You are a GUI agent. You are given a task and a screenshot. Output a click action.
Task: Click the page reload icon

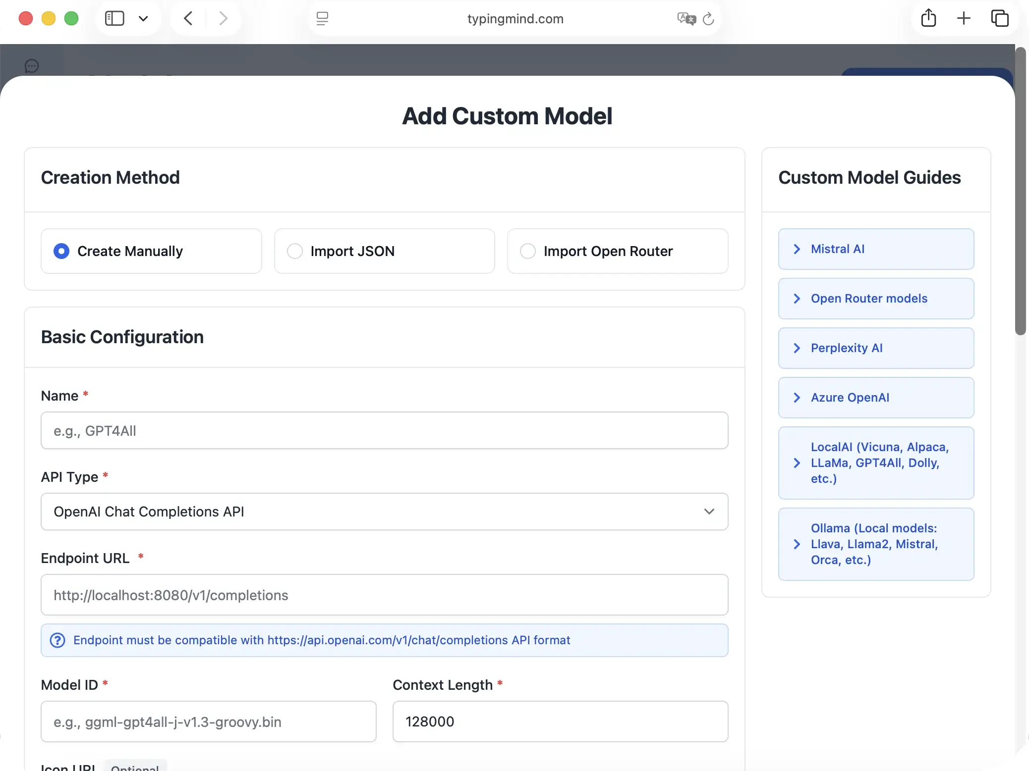pyautogui.click(x=708, y=19)
